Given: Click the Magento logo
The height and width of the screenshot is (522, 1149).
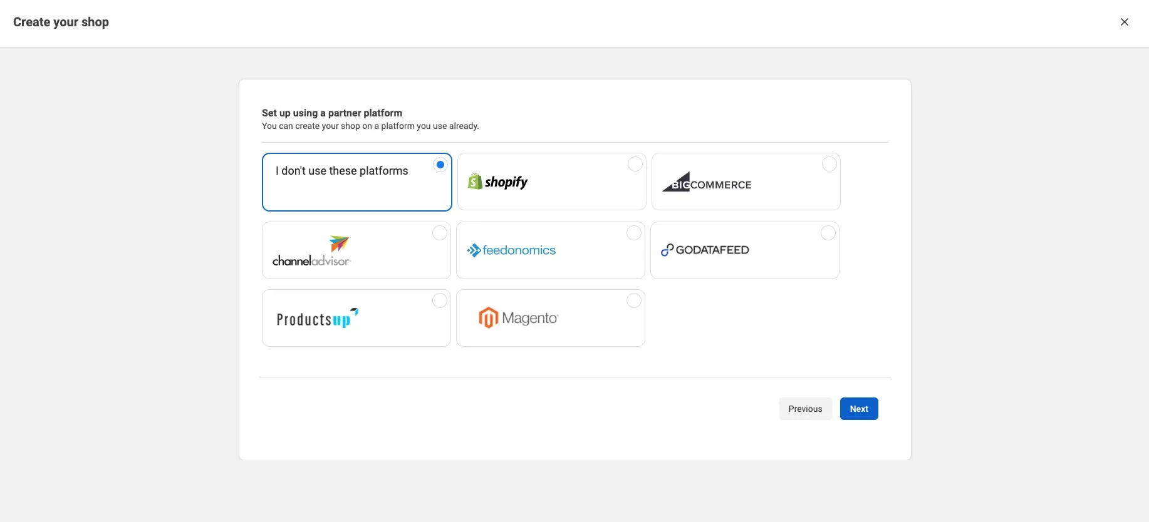Looking at the screenshot, I should click(518, 318).
